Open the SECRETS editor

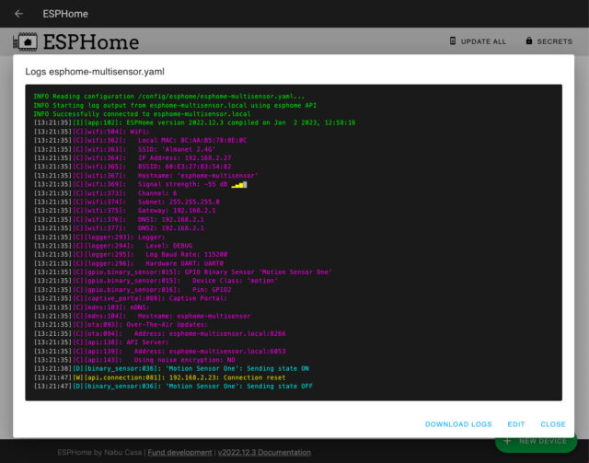pyautogui.click(x=549, y=41)
